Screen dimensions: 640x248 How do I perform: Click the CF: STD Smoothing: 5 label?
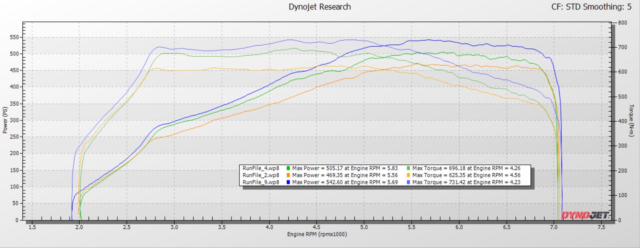pyautogui.click(x=591, y=7)
